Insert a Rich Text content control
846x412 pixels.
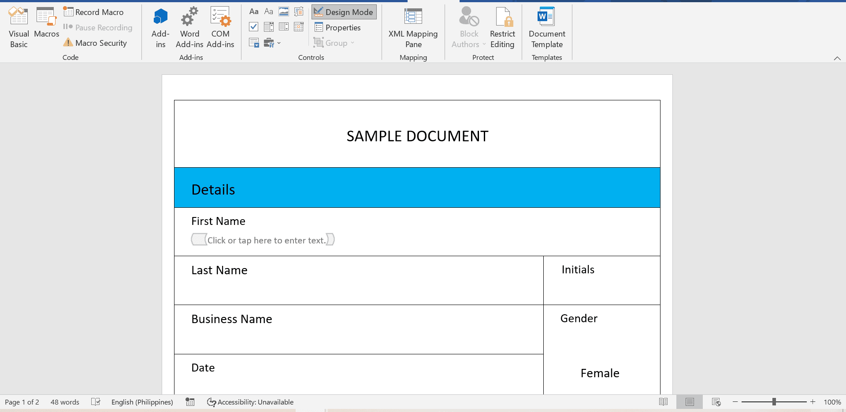[254, 12]
